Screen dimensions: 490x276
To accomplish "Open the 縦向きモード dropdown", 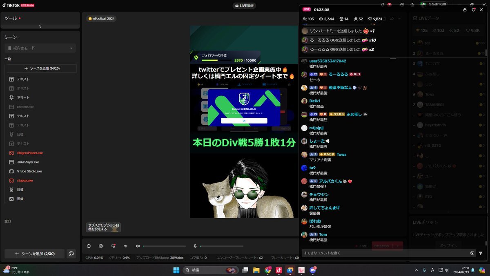I will coord(40,48).
